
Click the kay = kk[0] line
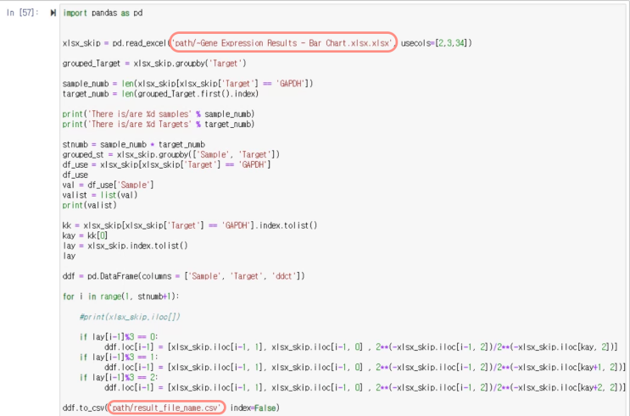(x=85, y=236)
